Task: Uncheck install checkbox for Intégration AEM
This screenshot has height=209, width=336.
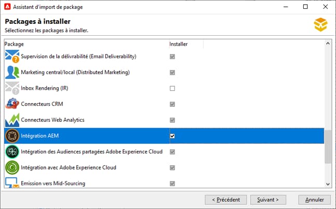Action: [172, 136]
